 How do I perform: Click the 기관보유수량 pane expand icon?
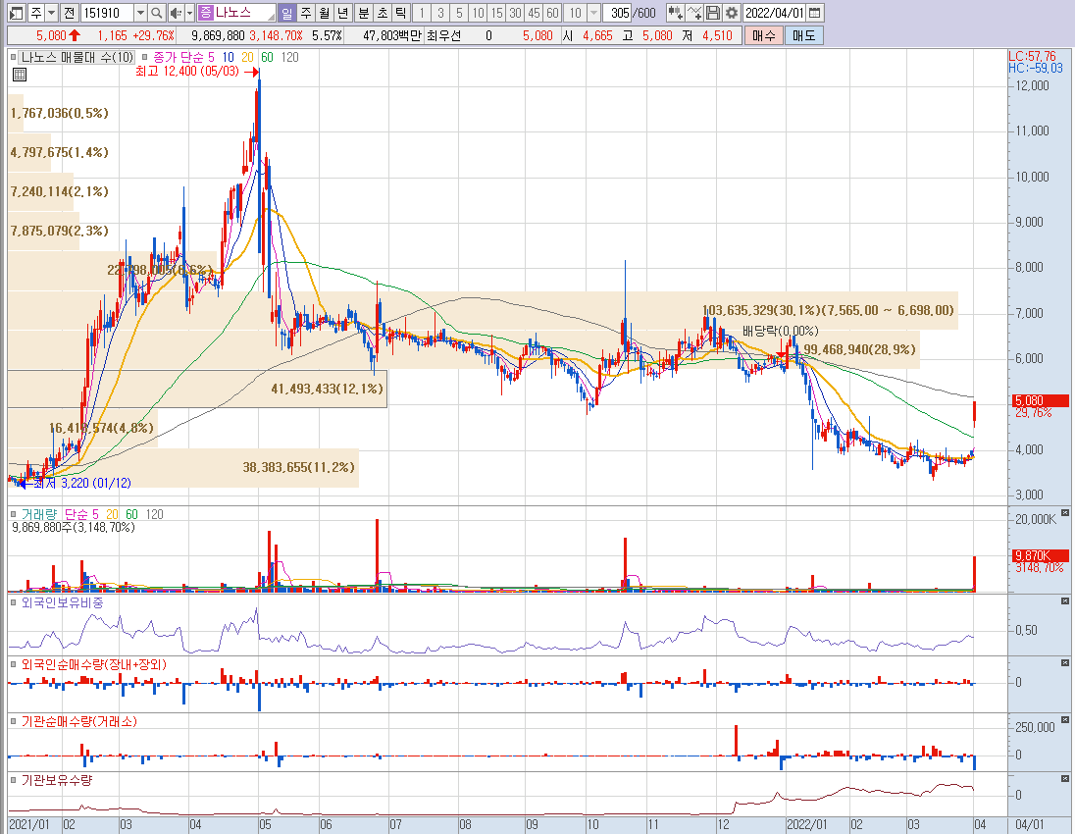pyautogui.click(x=1065, y=779)
